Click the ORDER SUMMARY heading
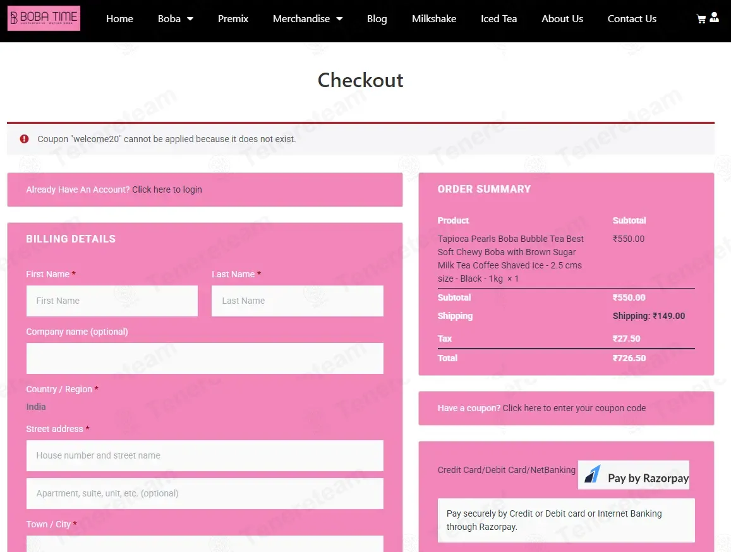The image size is (731, 552). 484,189
